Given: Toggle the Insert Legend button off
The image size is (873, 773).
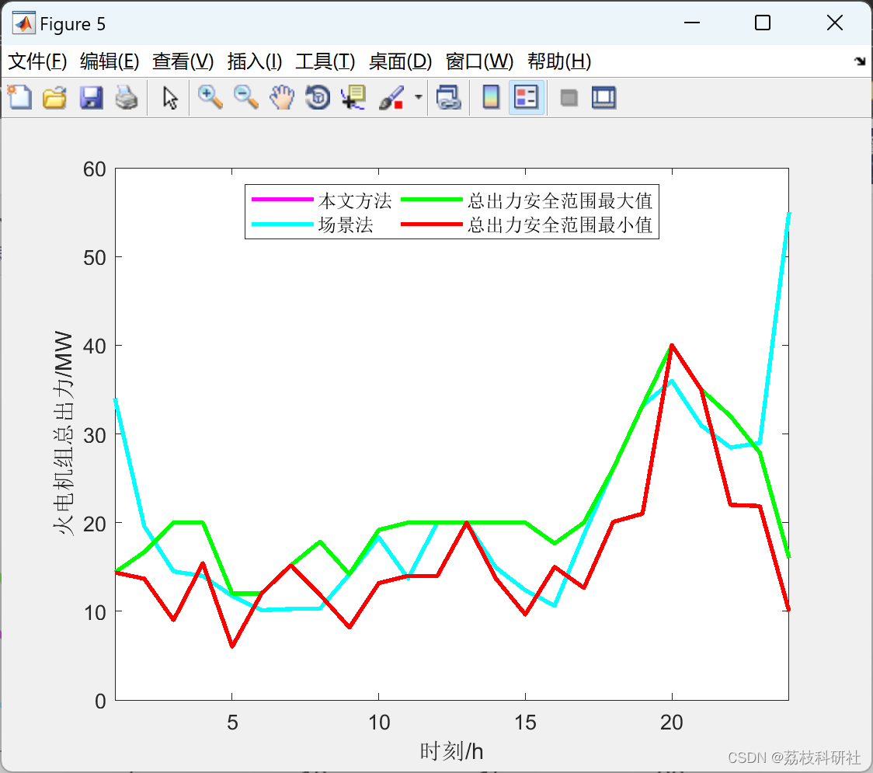Looking at the screenshot, I should [x=527, y=98].
